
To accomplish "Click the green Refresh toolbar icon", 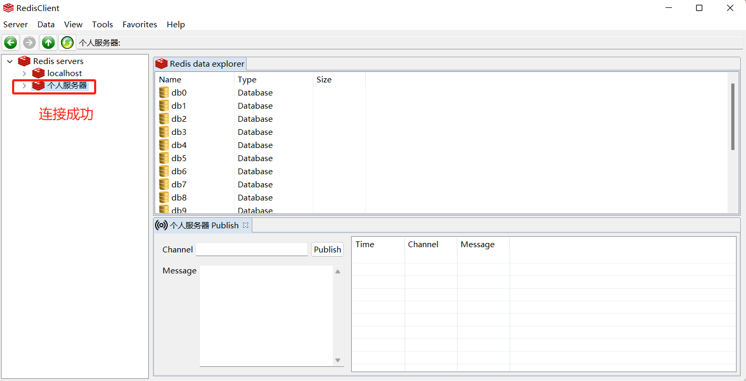I will (x=67, y=43).
